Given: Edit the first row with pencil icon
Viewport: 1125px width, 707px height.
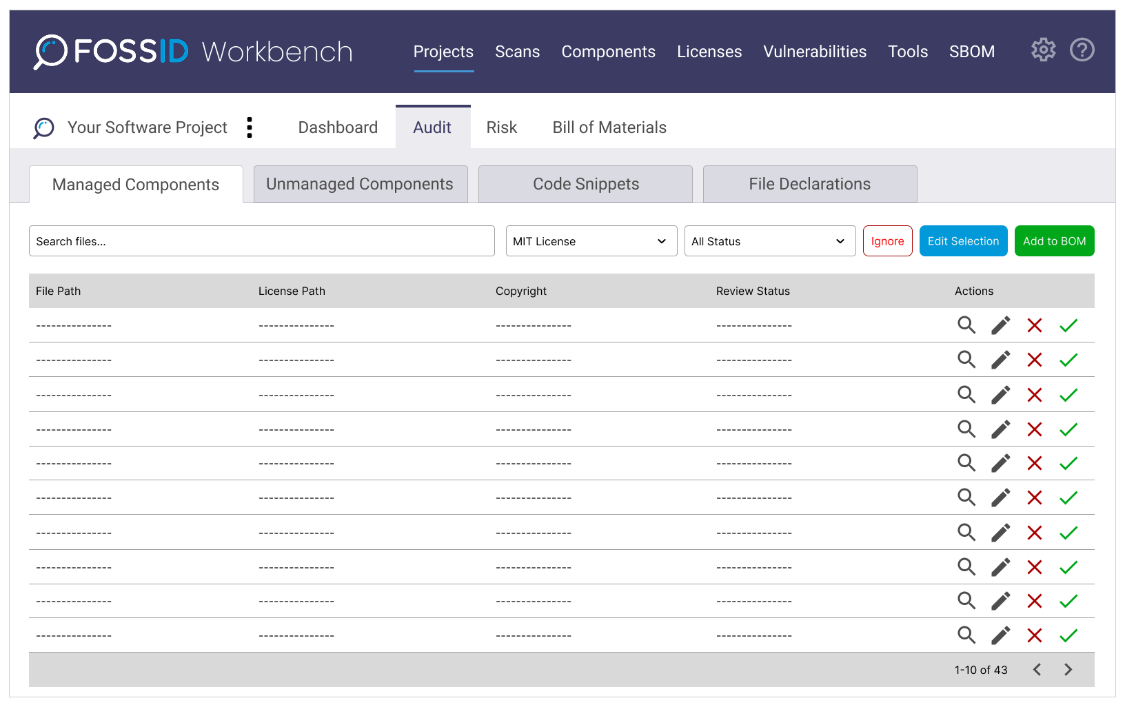Looking at the screenshot, I should pyautogui.click(x=1000, y=325).
